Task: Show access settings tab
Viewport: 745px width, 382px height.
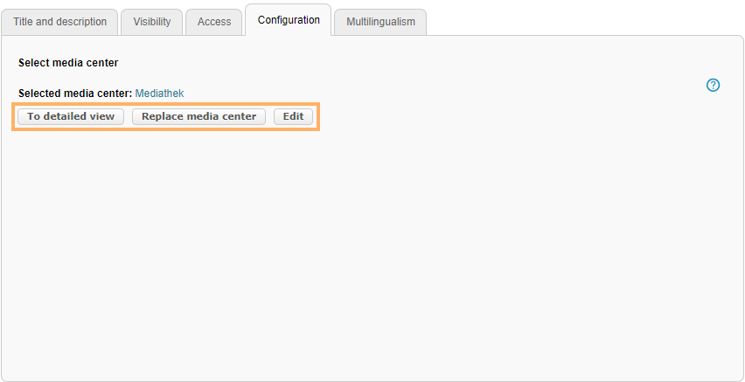Action: tap(214, 22)
